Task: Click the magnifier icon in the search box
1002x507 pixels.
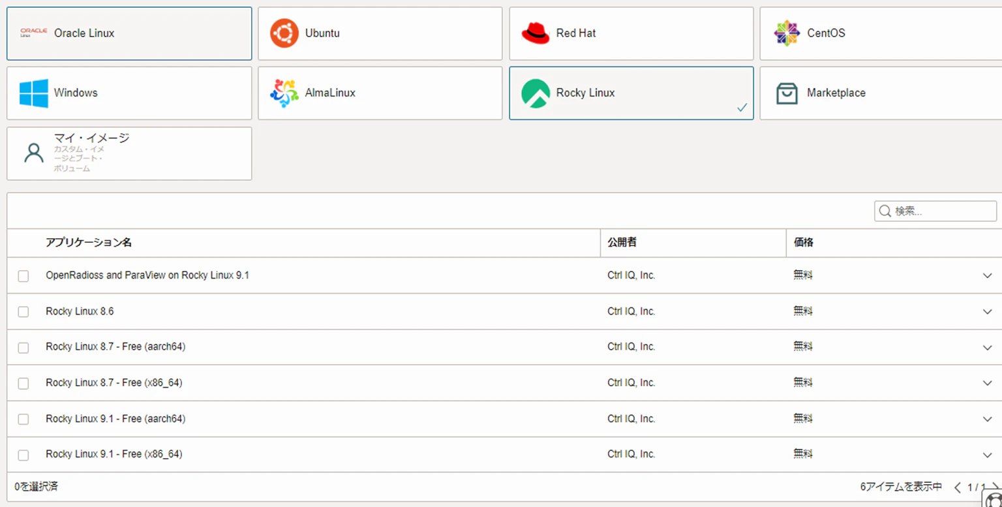Action: (885, 211)
